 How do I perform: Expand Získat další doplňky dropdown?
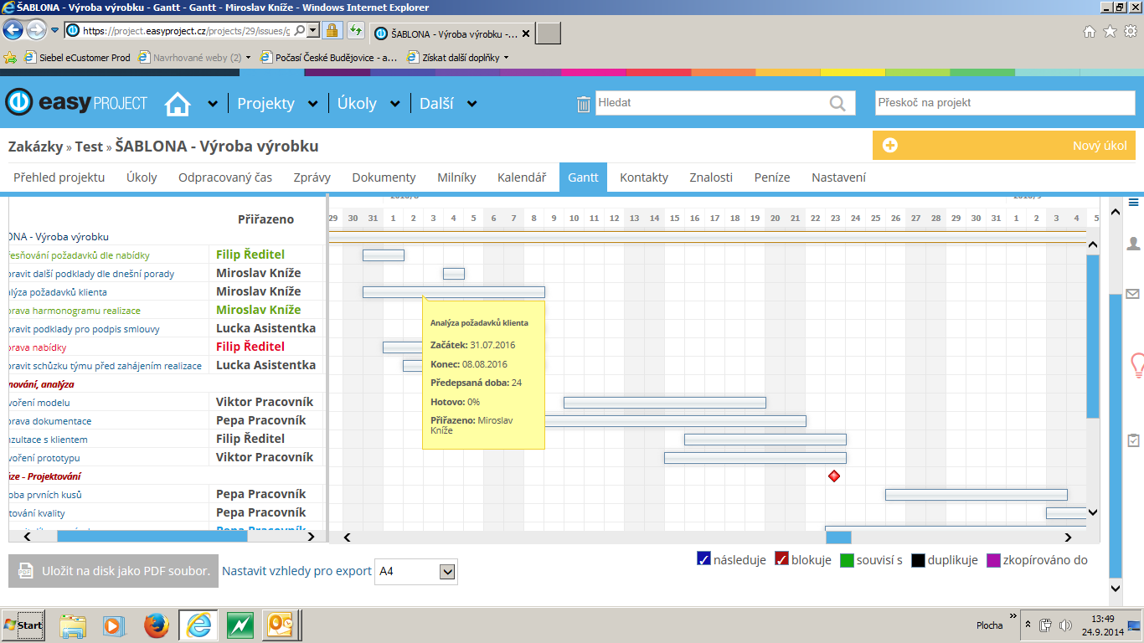coord(506,58)
